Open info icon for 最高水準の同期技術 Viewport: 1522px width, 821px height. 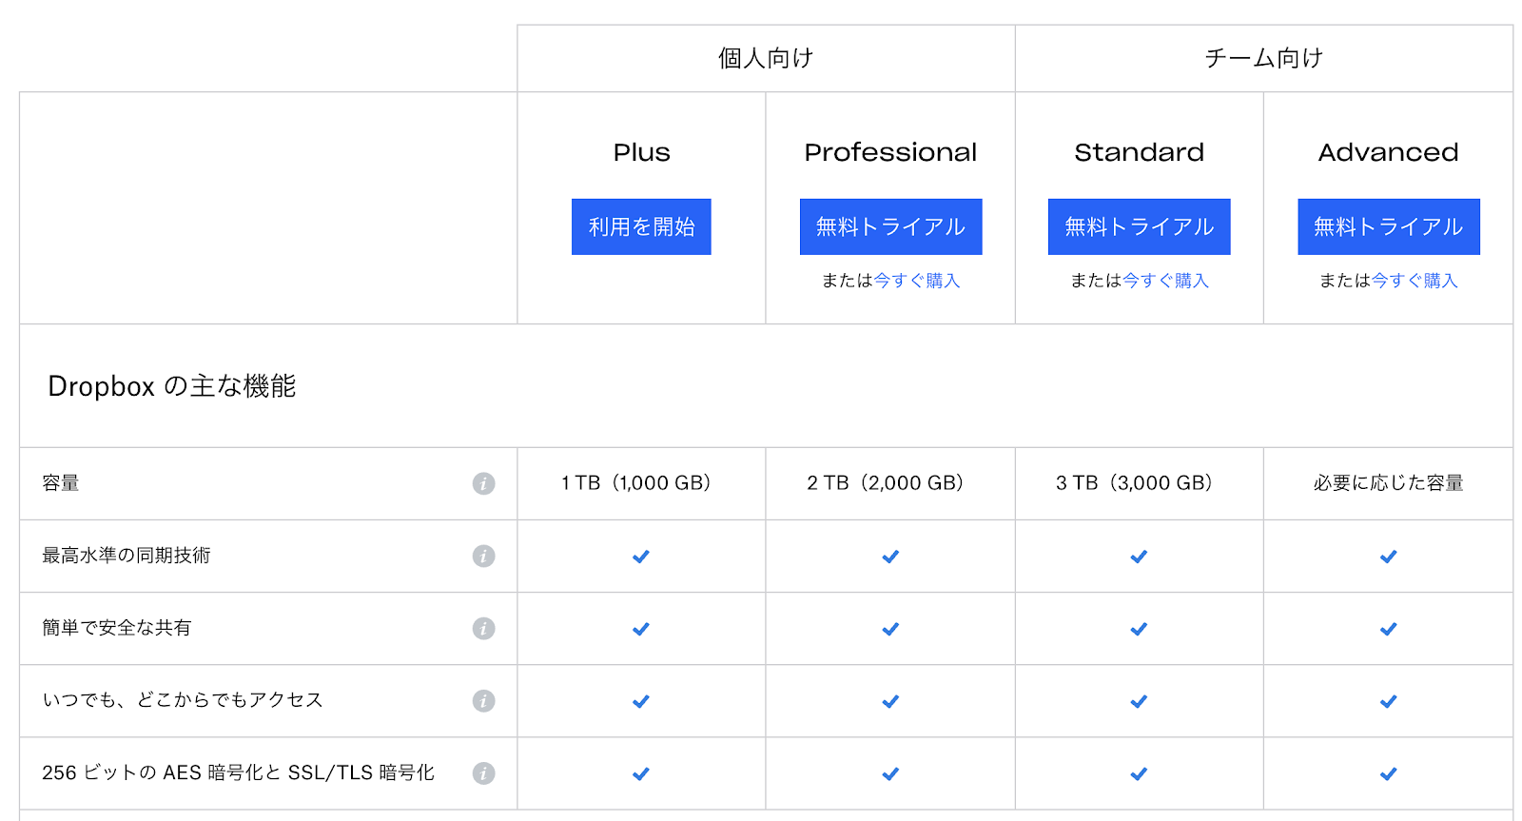[483, 556]
